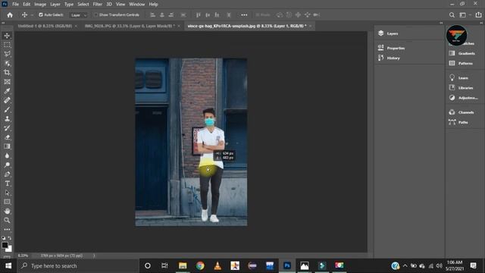Open the Task View taskbar button
The width and height of the screenshot is (485, 273).
click(164, 265)
